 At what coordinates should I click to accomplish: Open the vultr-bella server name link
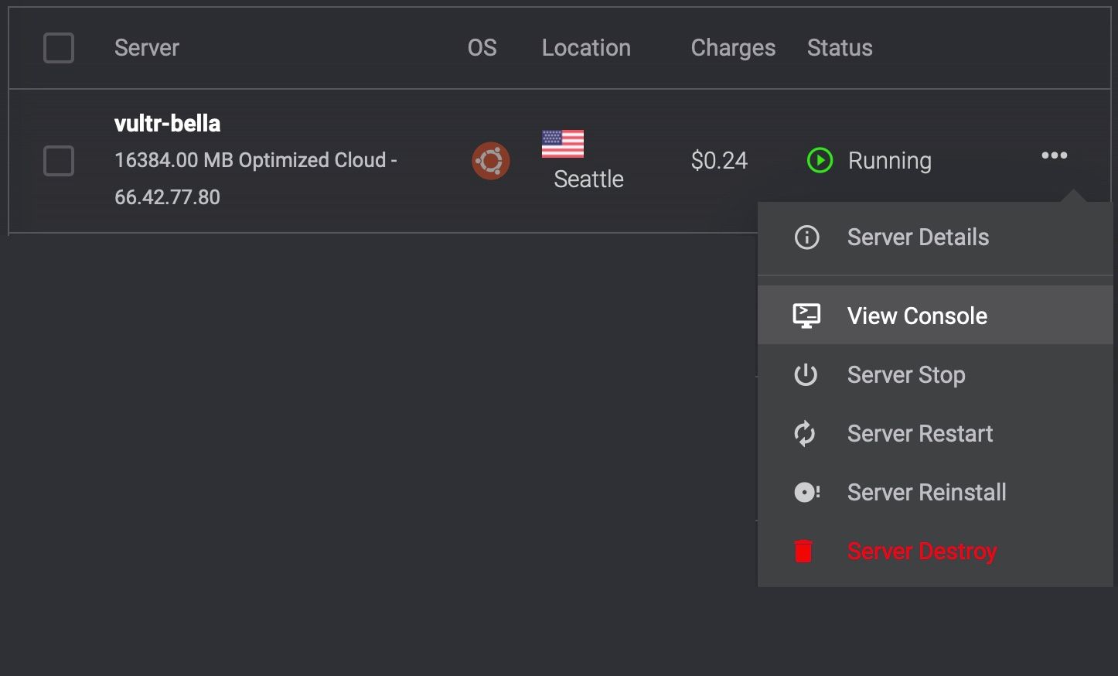(168, 124)
